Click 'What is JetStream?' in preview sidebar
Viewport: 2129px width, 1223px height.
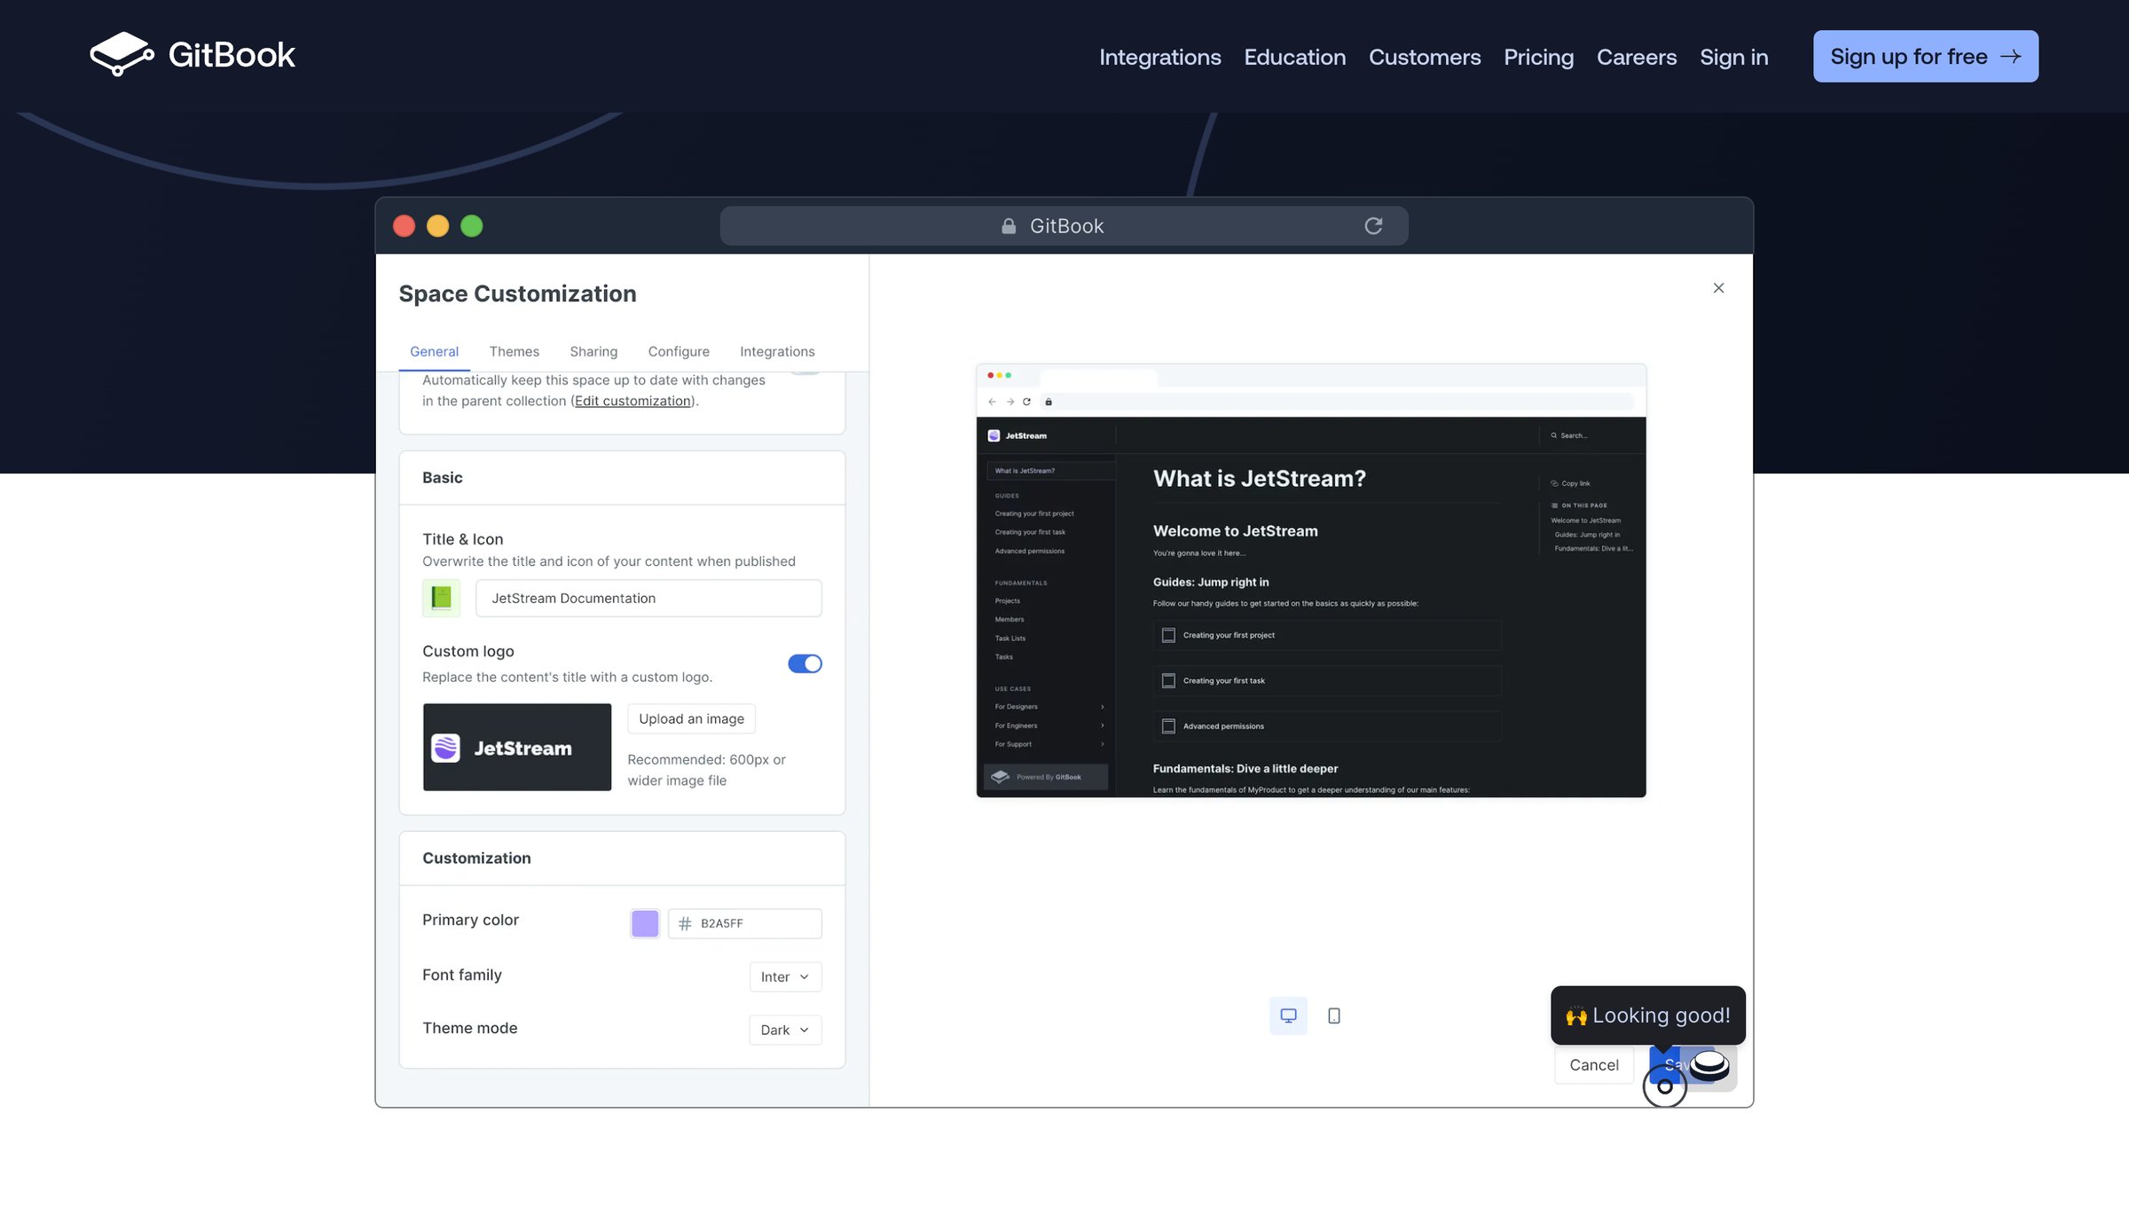click(1049, 471)
